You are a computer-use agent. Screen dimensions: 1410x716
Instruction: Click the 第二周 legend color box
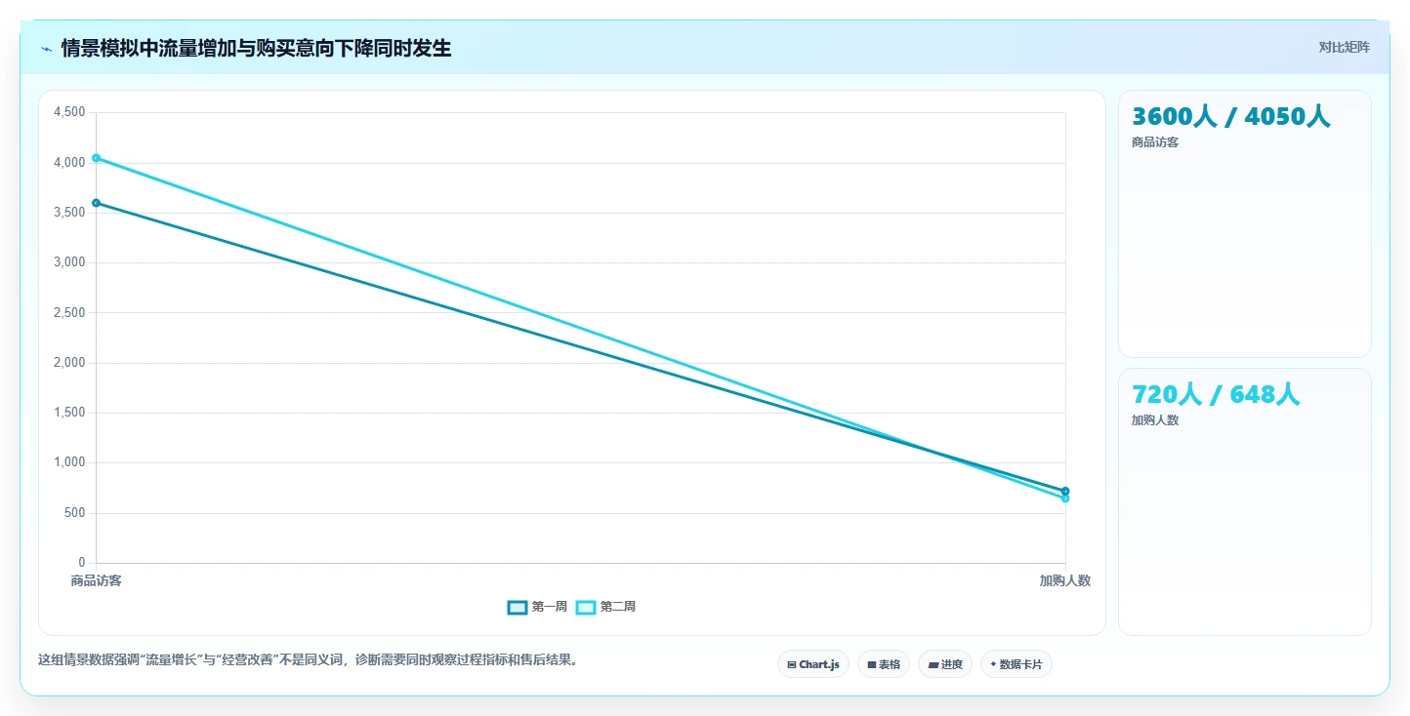pos(586,607)
